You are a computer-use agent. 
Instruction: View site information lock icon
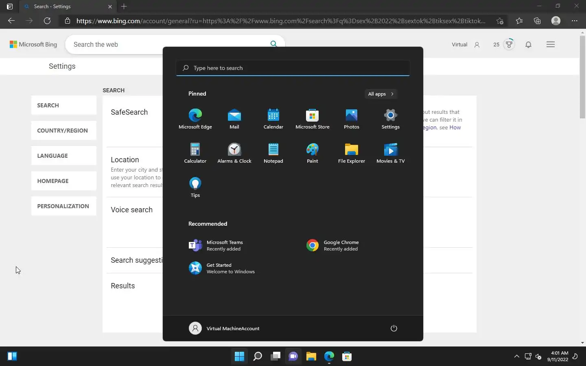pos(68,21)
